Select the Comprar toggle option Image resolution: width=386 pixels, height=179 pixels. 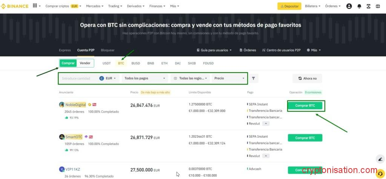coord(68,63)
